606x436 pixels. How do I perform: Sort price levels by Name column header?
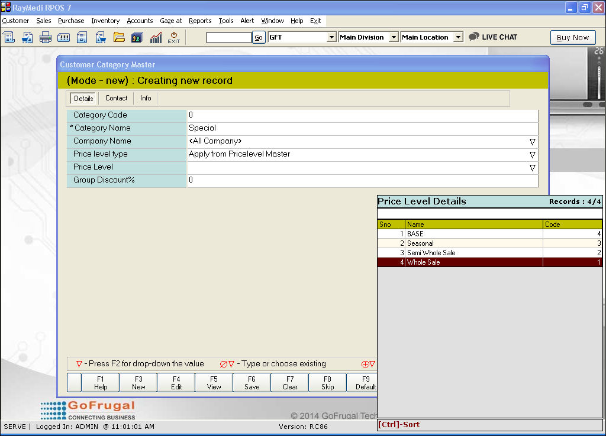[473, 224]
